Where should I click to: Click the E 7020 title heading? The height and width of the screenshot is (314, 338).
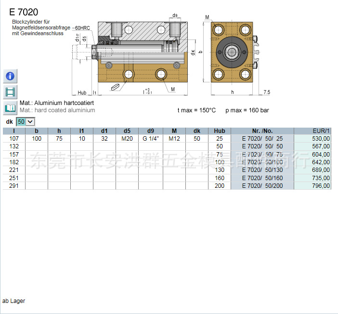coord(24,12)
